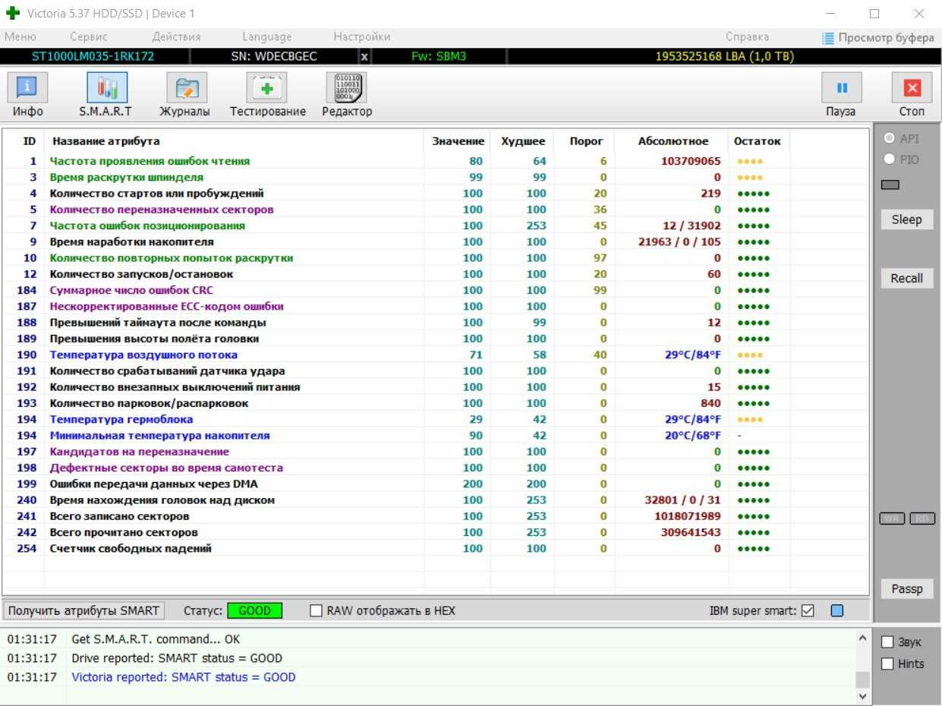Click the Victoria green cross icon in the title bar
Image resolution: width=942 pixels, height=706 pixels.
(x=13, y=14)
